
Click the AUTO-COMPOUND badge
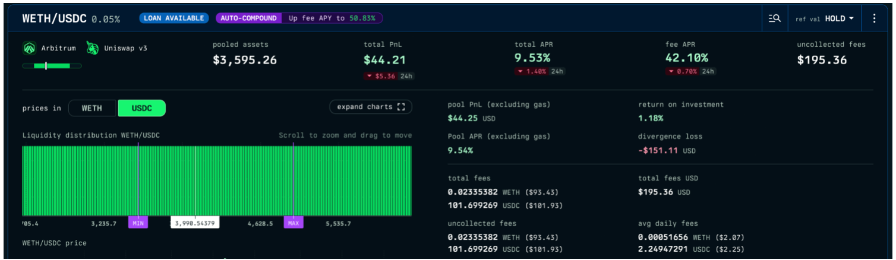(x=249, y=18)
